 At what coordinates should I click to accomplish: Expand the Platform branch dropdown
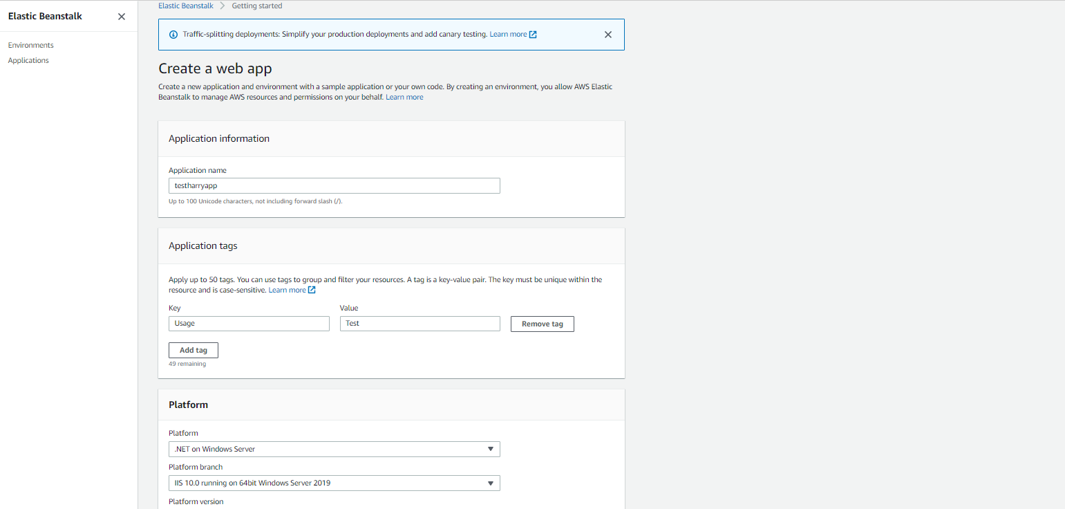point(334,483)
